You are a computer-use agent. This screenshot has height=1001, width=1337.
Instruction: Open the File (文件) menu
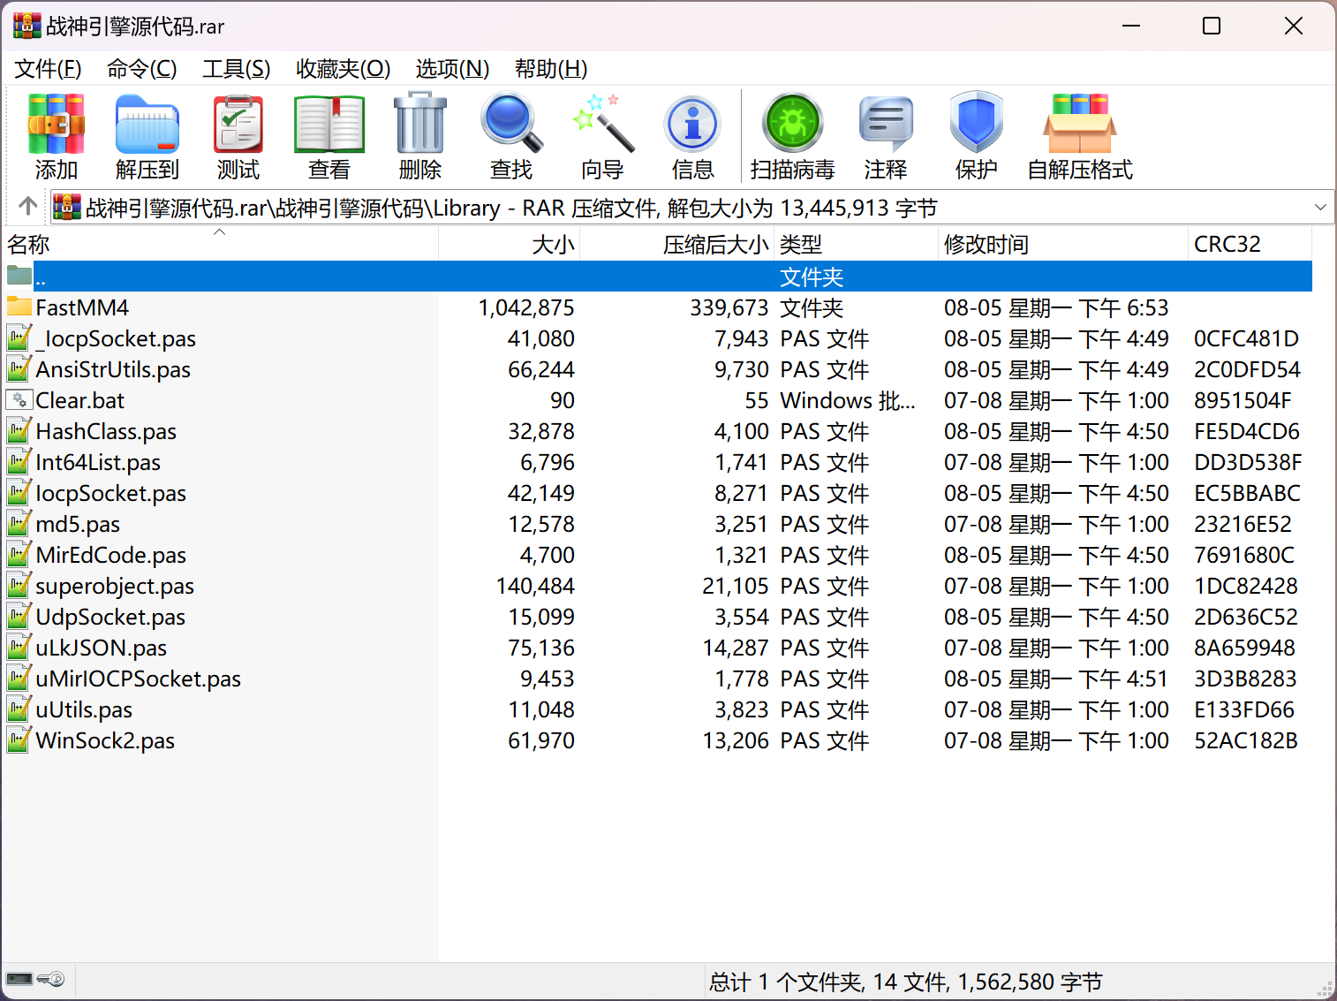pos(48,68)
